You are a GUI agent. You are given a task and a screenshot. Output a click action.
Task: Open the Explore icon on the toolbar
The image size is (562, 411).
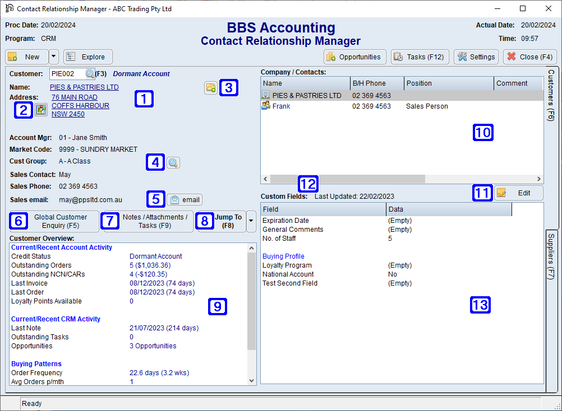coord(70,57)
